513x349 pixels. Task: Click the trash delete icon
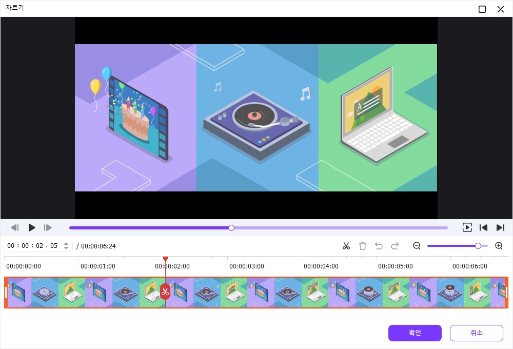click(x=363, y=246)
